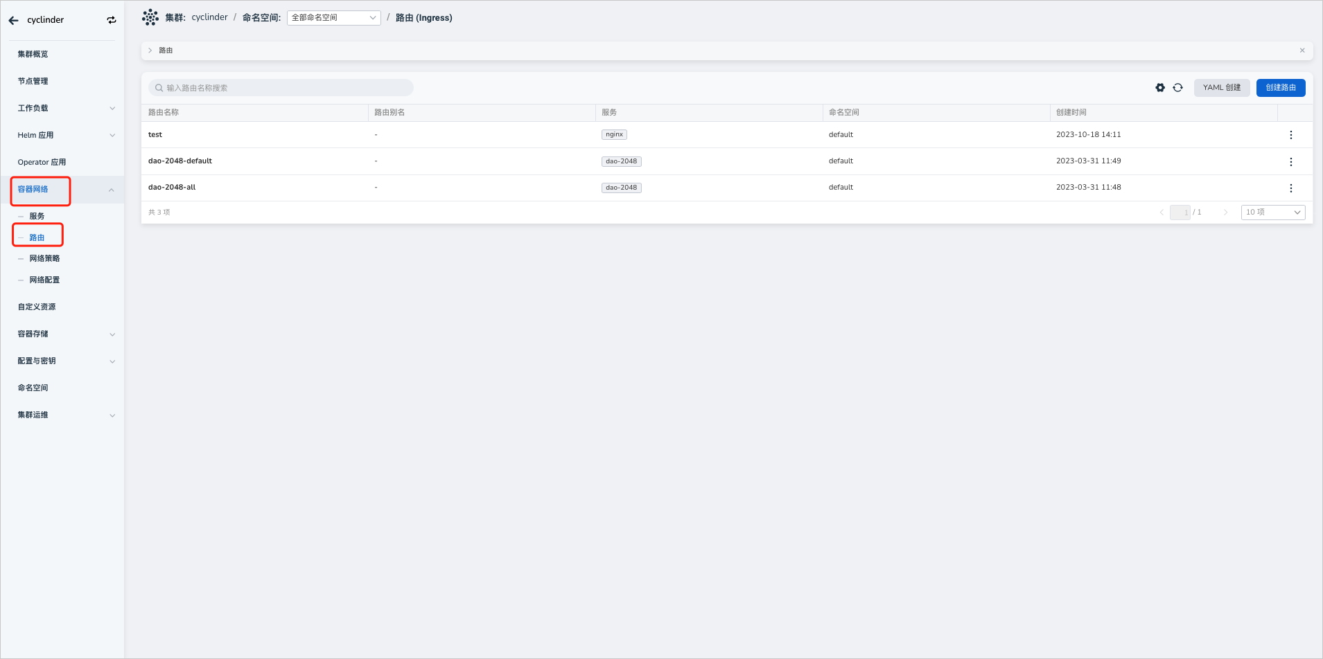1323x659 pixels.
Task: Open Operator 应用 in sidebar
Action: [42, 162]
